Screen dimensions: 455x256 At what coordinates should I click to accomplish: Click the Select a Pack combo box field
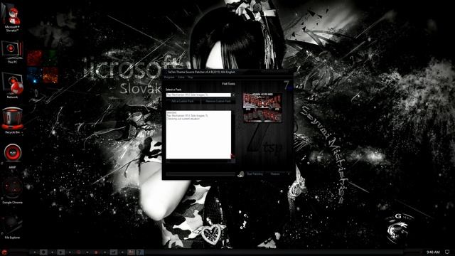[198, 95]
